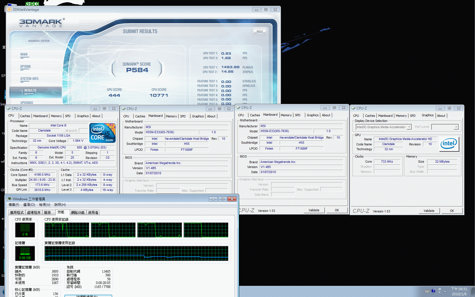Open OPTIONS in 3DMark Vantage sidebar
The height and width of the screenshot is (297, 475).
coord(25,66)
